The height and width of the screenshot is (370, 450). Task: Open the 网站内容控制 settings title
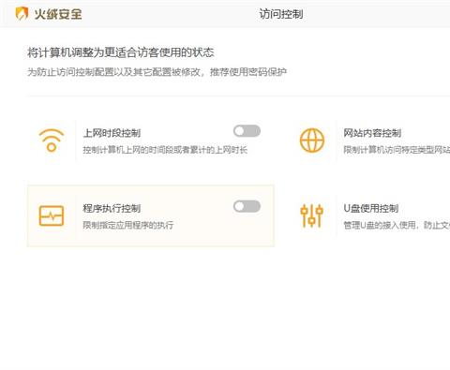pyautogui.click(x=372, y=133)
